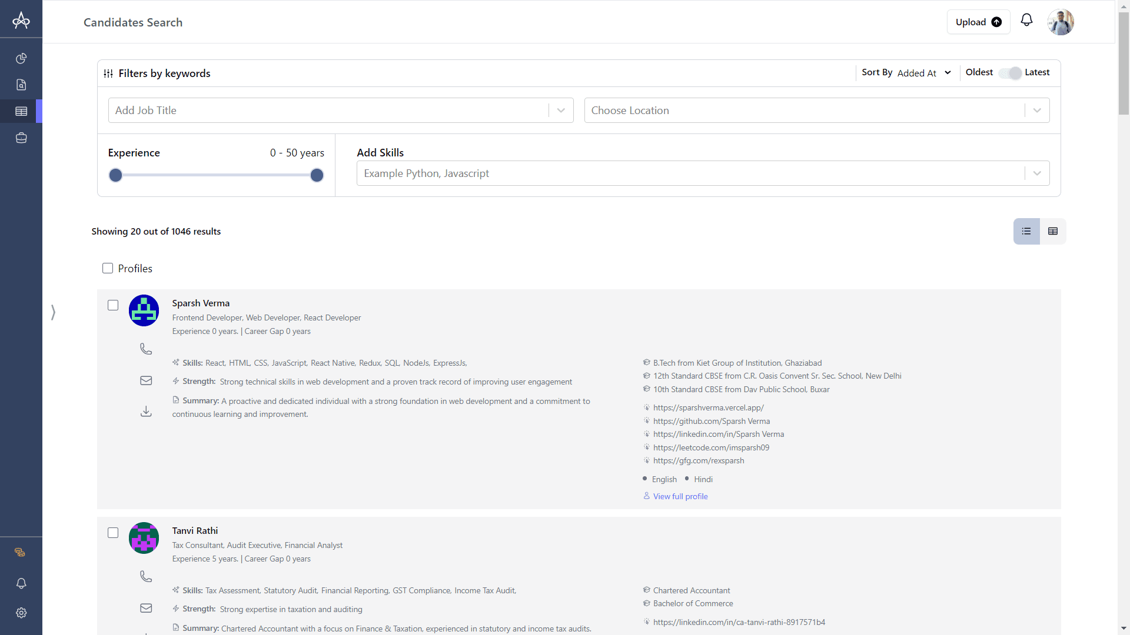1130x635 pixels.
Task: Click the coins credits icon in sidebar
Action: [x=20, y=552]
